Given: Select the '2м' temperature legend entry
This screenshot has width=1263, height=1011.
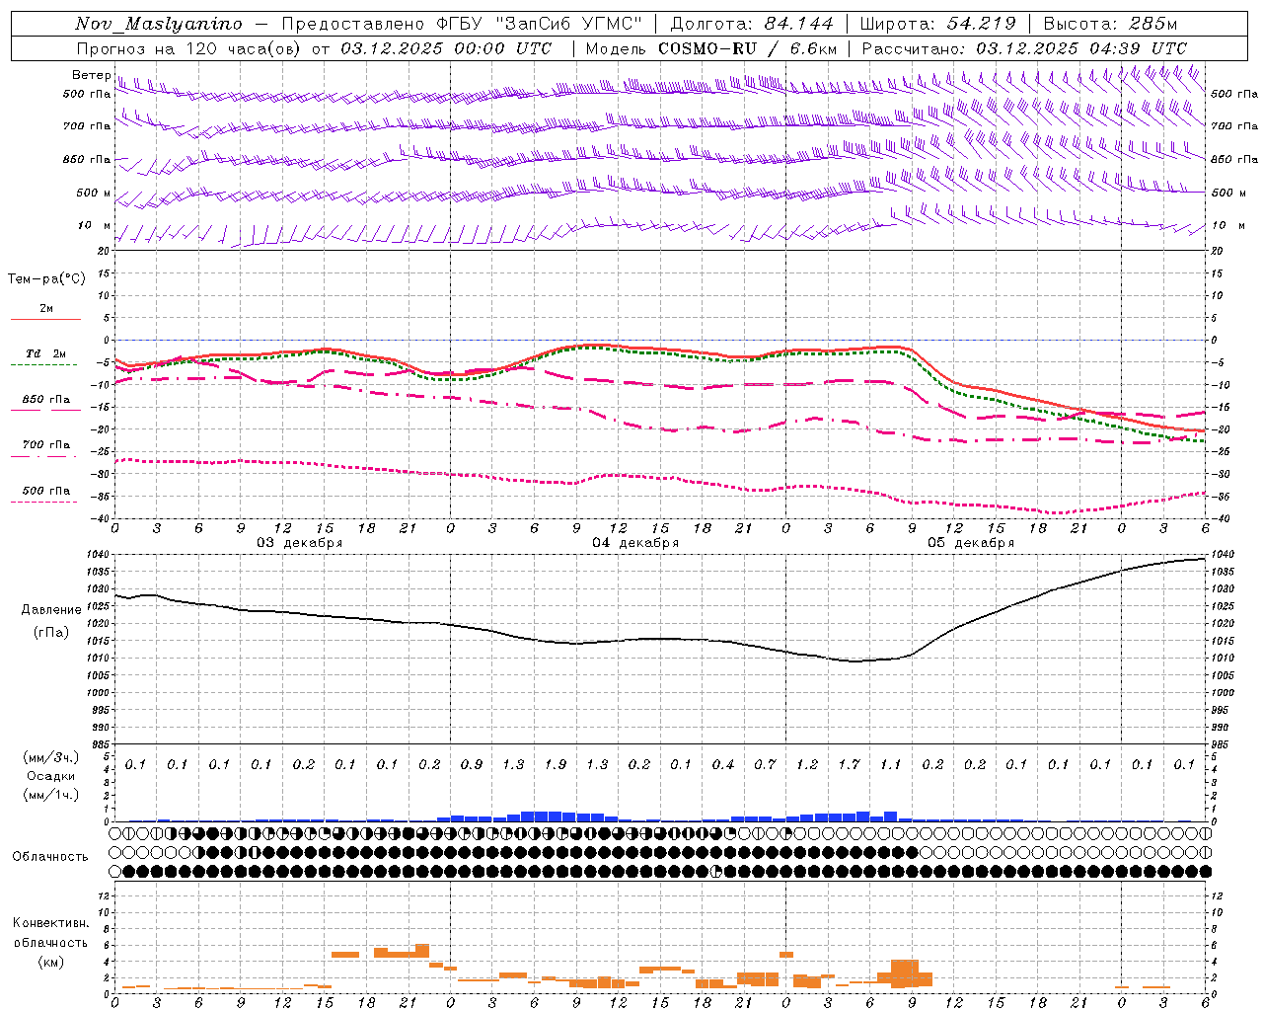Looking at the screenshot, I should pos(46,309).
